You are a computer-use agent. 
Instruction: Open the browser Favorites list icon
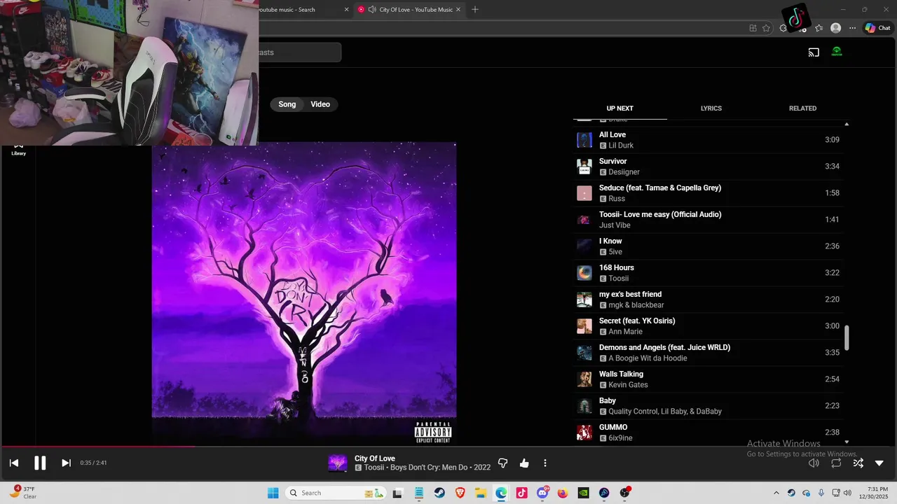pos(819,28)
